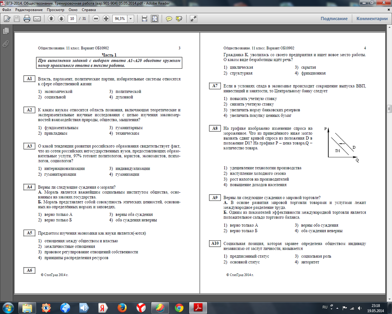This screenshot has width=392, height=314.
Task: Open the Подписание panel
Action: click(x=334, y=19)
